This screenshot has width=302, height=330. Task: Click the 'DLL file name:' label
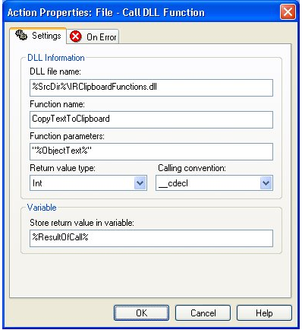tap(55, 71)
